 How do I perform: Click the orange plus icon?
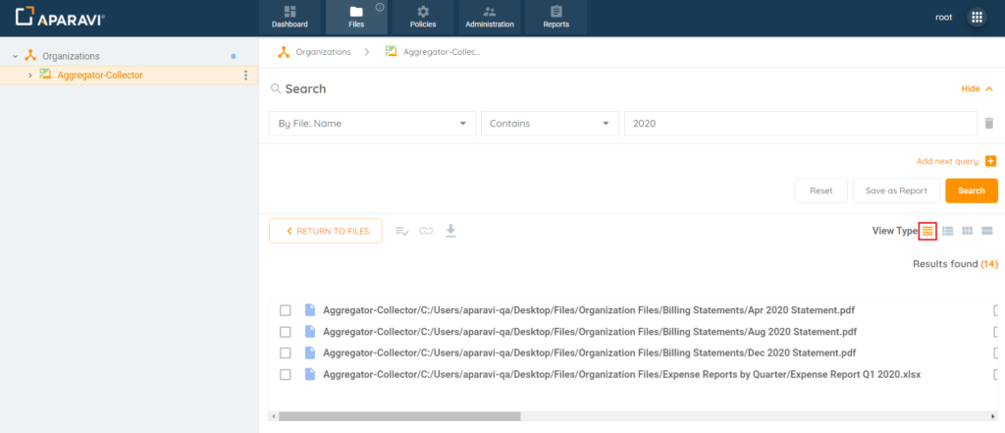[991, 162]
